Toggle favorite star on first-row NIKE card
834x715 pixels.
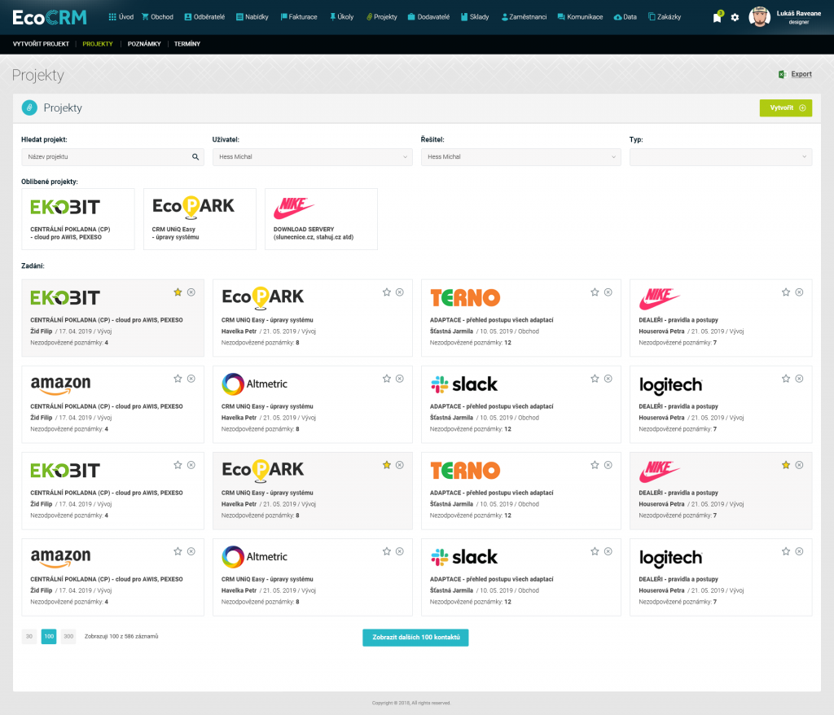pos(786,292)
